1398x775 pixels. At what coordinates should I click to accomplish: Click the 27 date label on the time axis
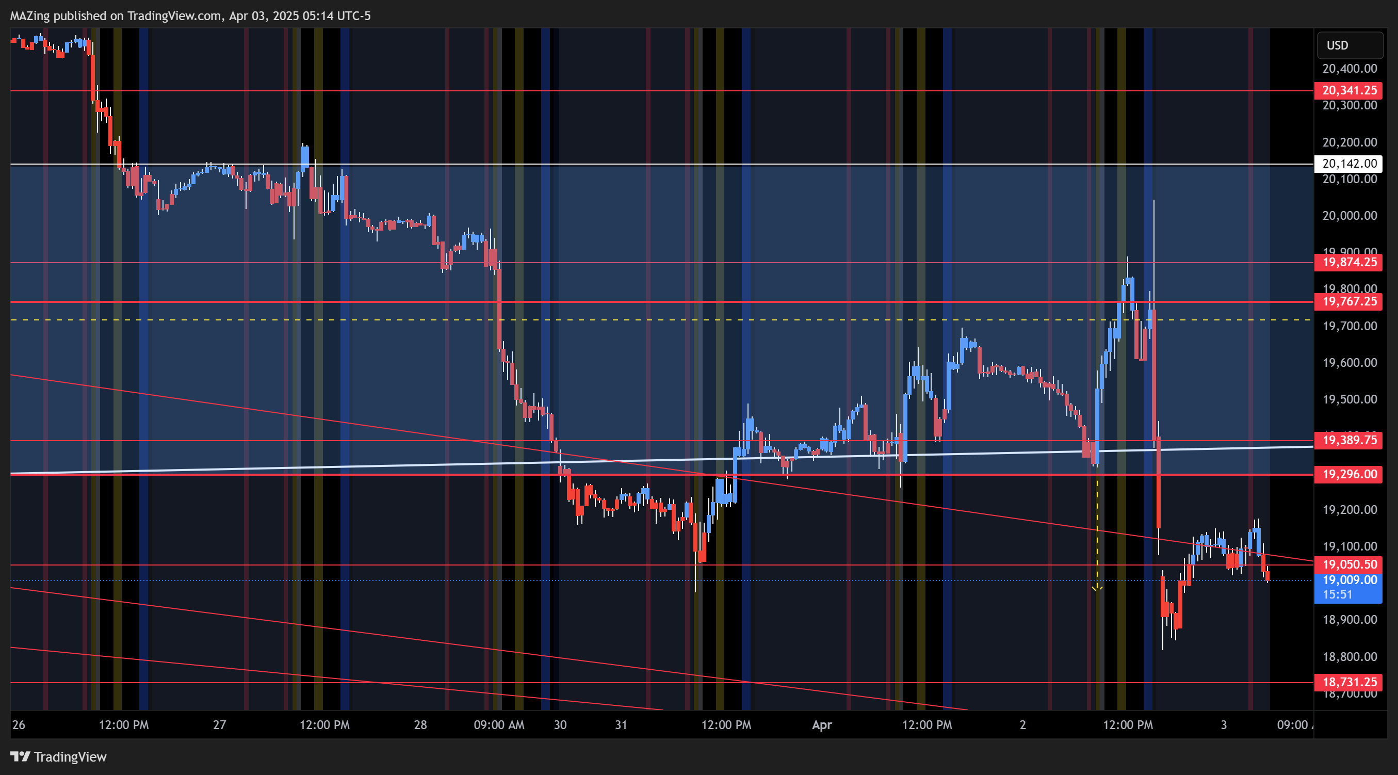point(219,725)
